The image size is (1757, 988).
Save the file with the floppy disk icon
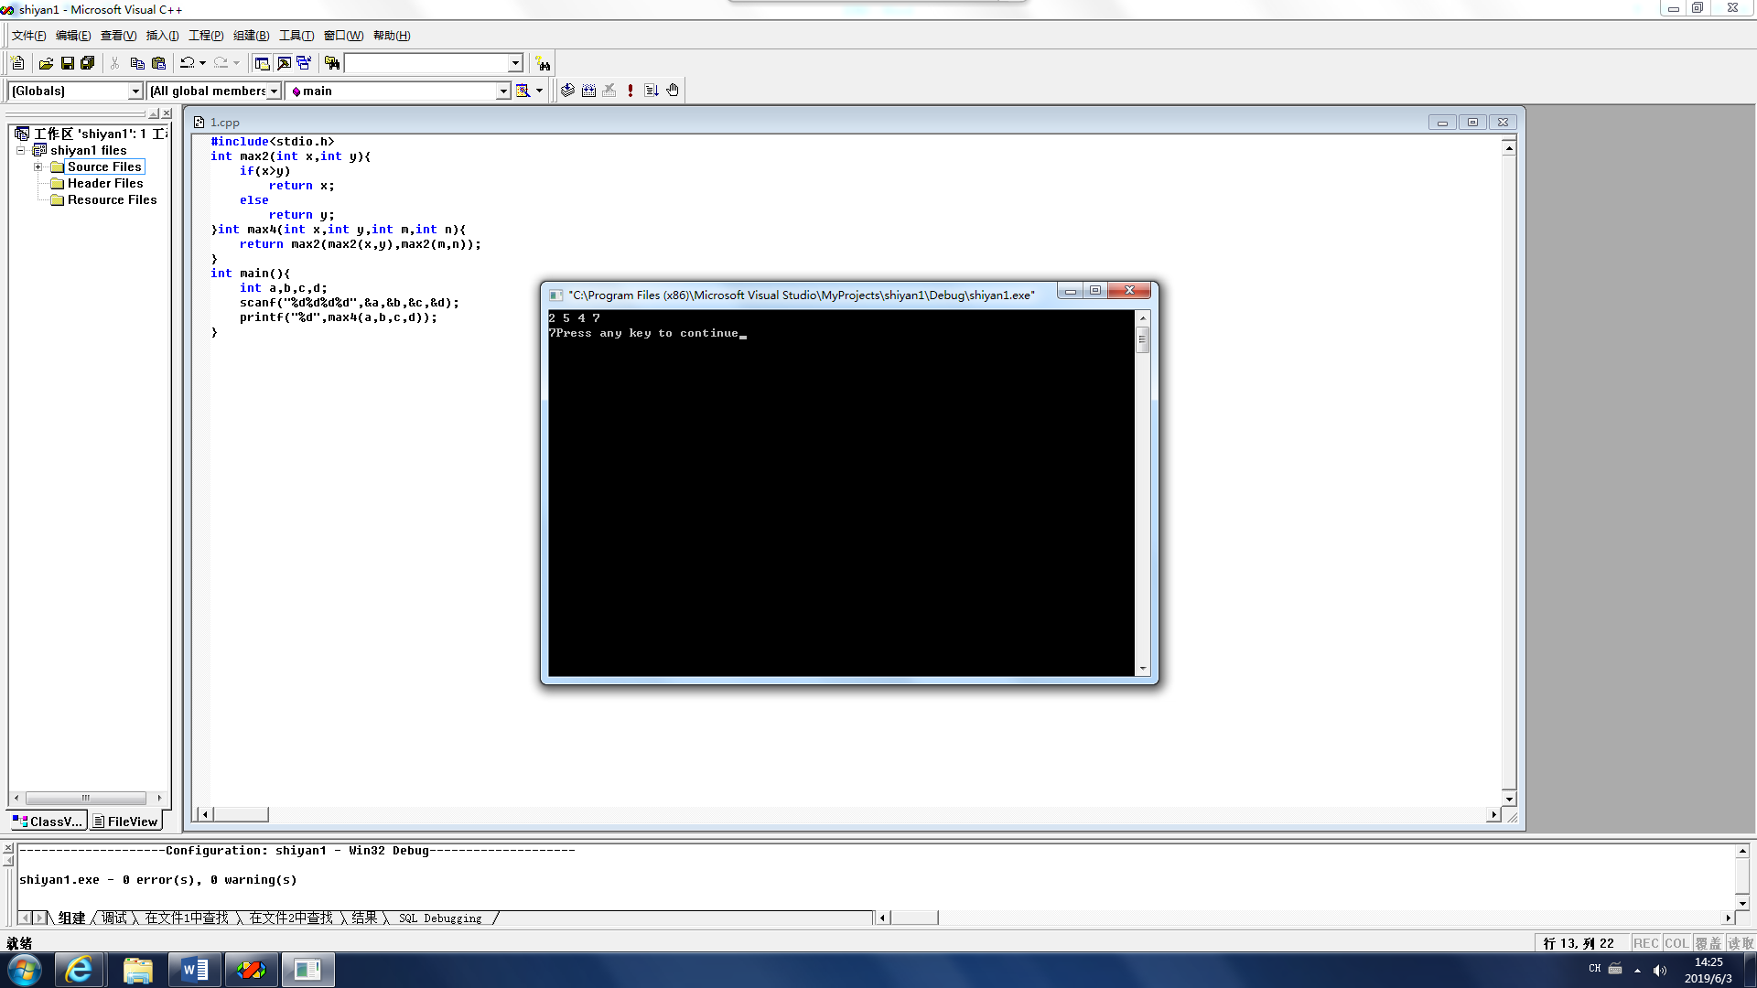pos(67,63)
